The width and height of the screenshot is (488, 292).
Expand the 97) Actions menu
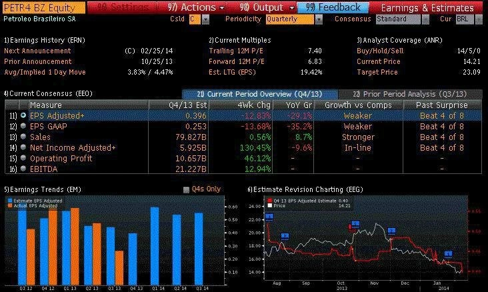tap(196, 7)
